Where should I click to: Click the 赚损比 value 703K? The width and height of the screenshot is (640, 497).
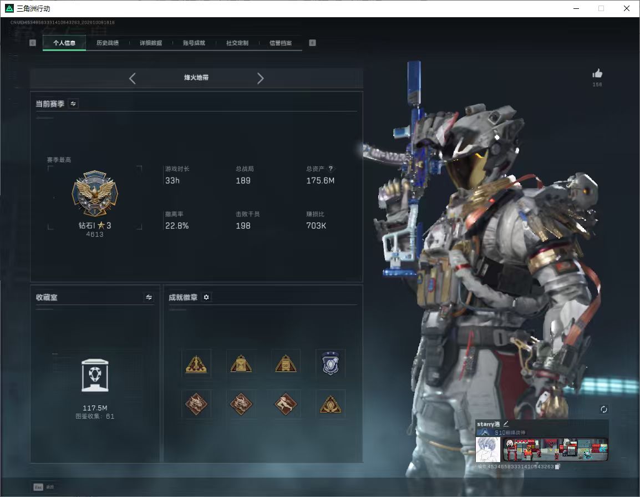[x=316, y=225]
